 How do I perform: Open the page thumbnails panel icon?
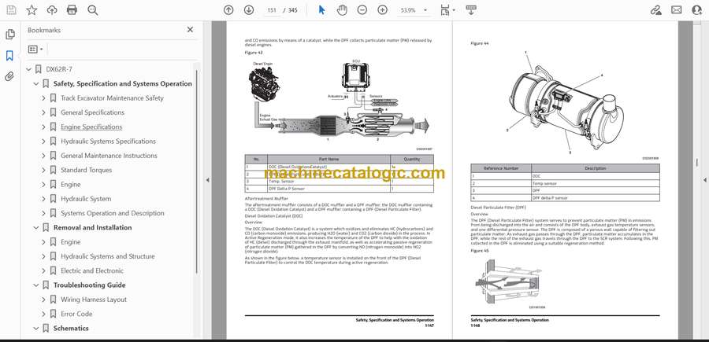click(9, 35)
